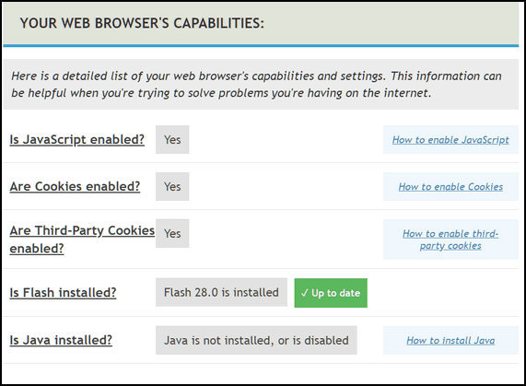Click 'How to enable Cookies' link
The height and width of the screenshot is (386, 526).
pyautogui.click(x=450, y=187)
